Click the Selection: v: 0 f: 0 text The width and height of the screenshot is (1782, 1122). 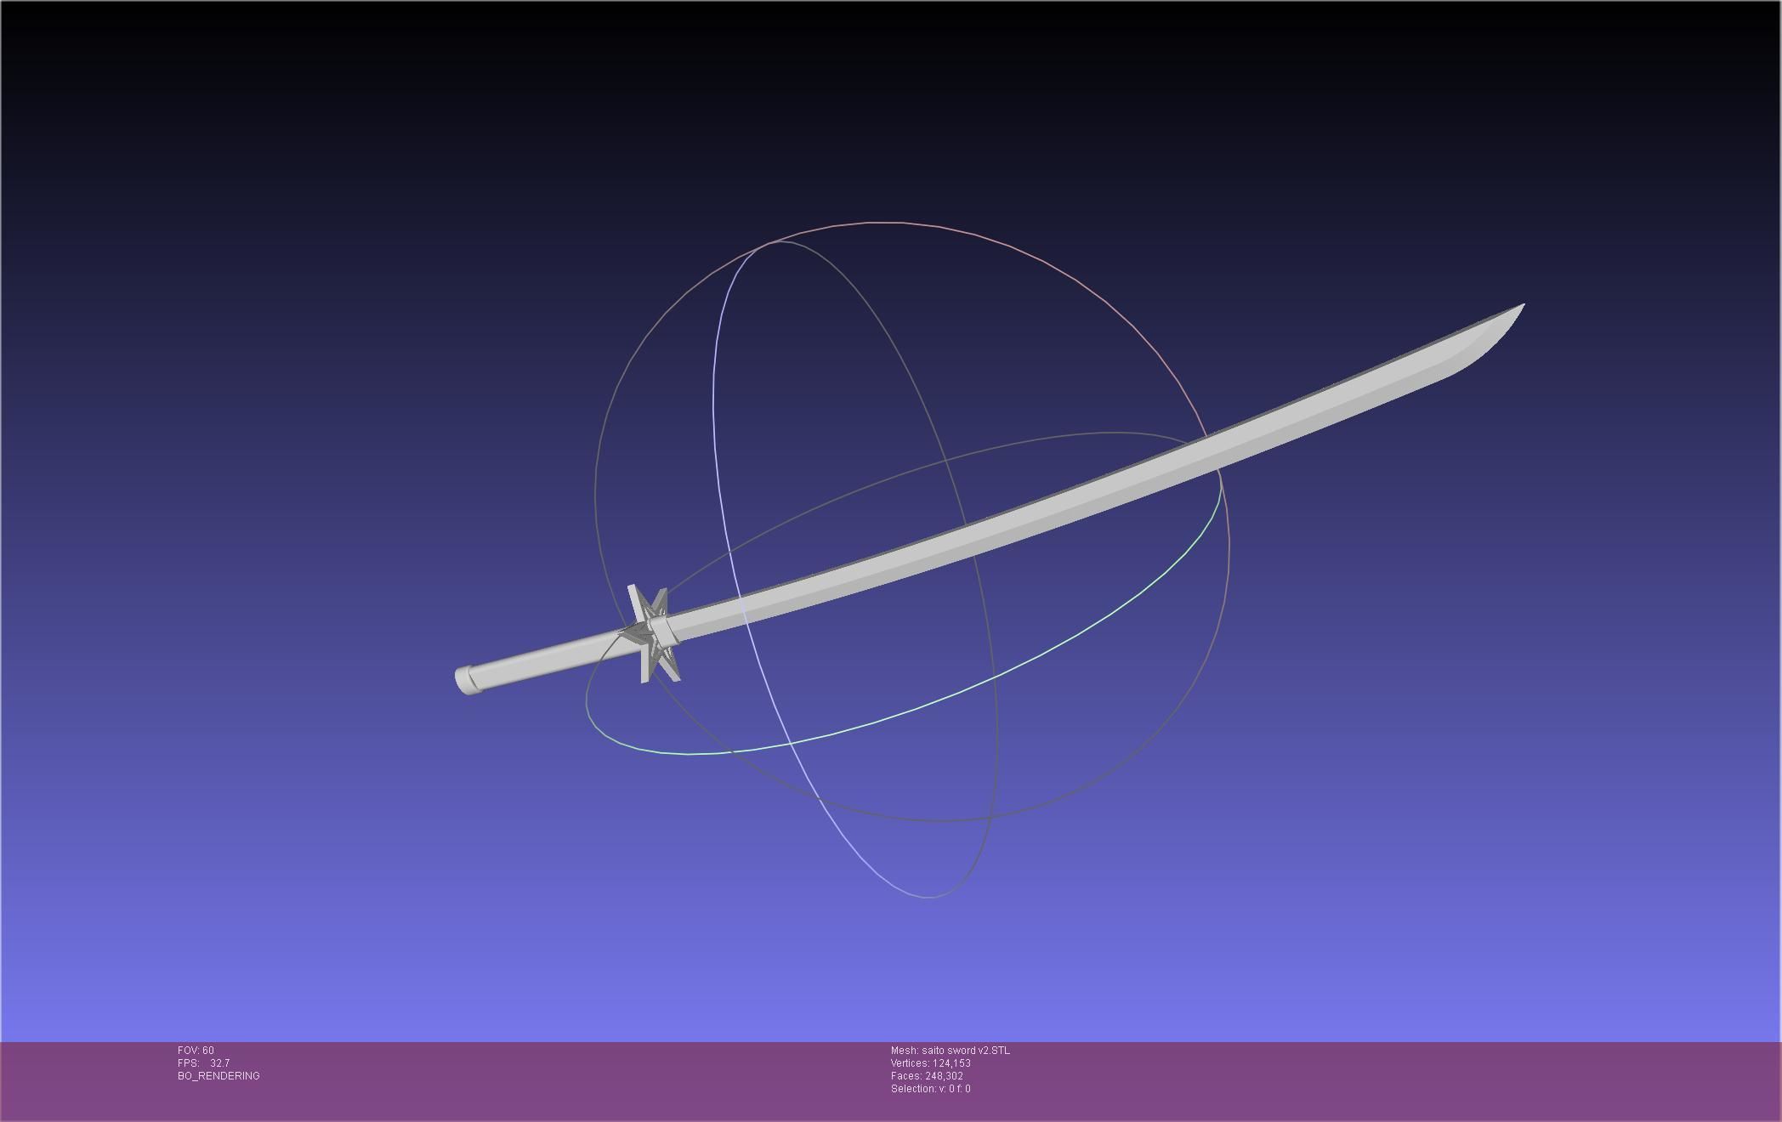tap(931, 1089)
